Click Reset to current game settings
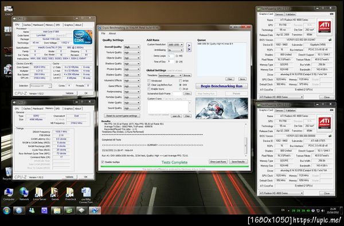Viewport: 344px width, 226px height. pyautogui.click(x=122, y=116)
